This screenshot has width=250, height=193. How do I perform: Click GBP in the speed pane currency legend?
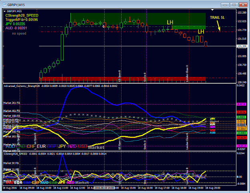coord(27,182)
